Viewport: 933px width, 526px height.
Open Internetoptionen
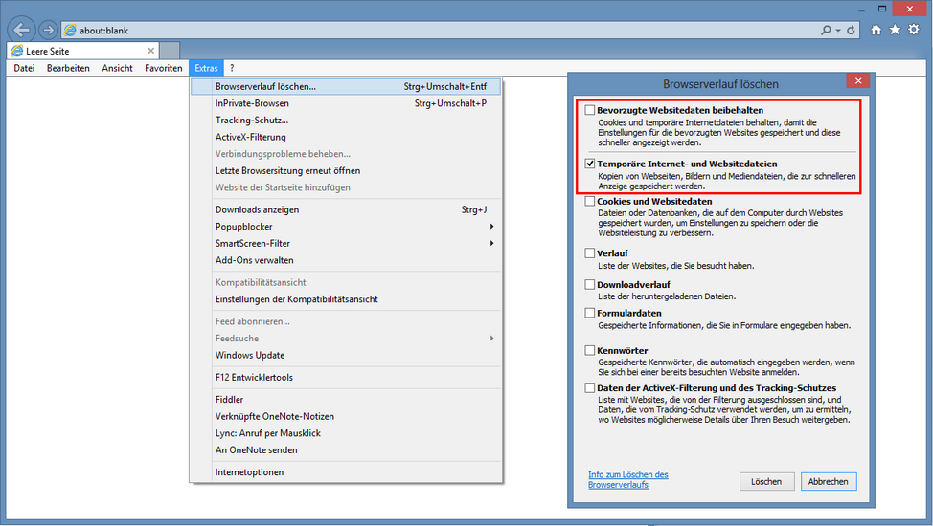pyautogui.click(x=346, y=472)
